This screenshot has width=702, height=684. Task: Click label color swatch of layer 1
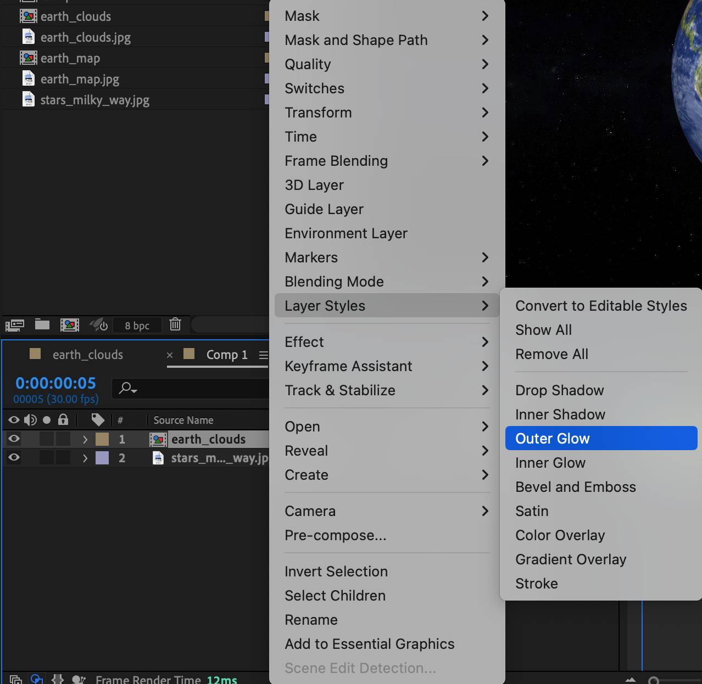pyautogui.click(x=102, y=439)
